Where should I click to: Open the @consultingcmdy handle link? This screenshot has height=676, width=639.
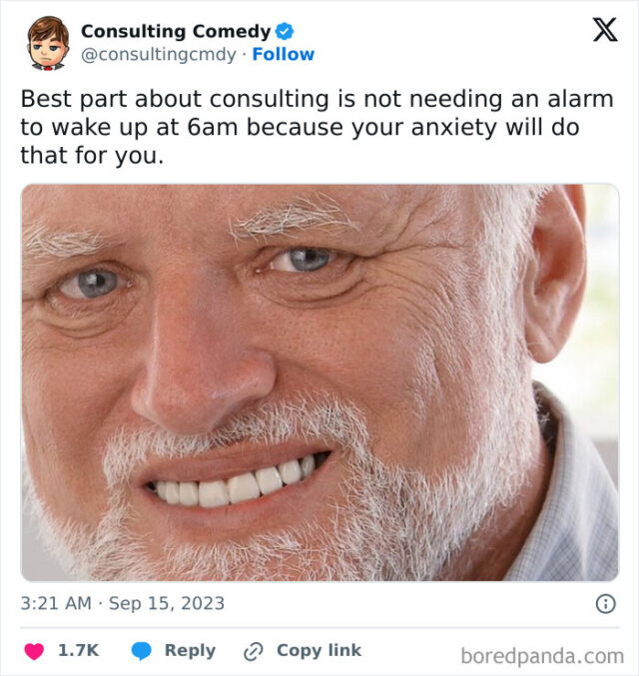click(x=161, y=54)
